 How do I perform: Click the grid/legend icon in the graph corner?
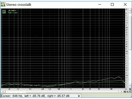click(4, 12)
